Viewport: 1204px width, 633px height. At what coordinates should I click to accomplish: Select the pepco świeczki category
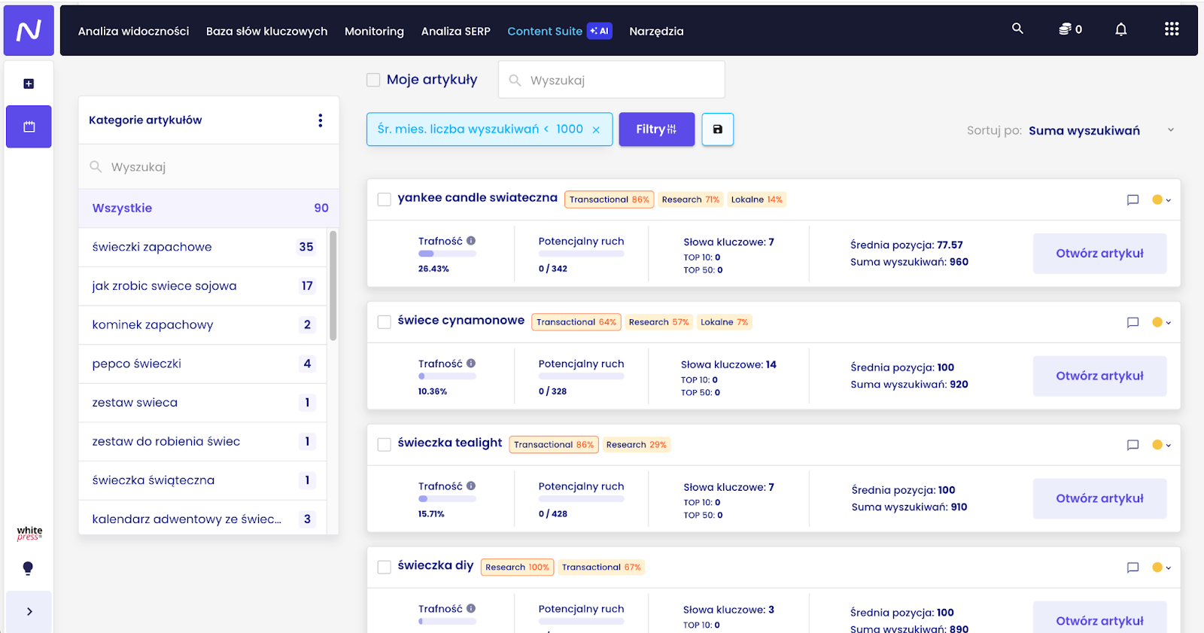coord(202,364)
